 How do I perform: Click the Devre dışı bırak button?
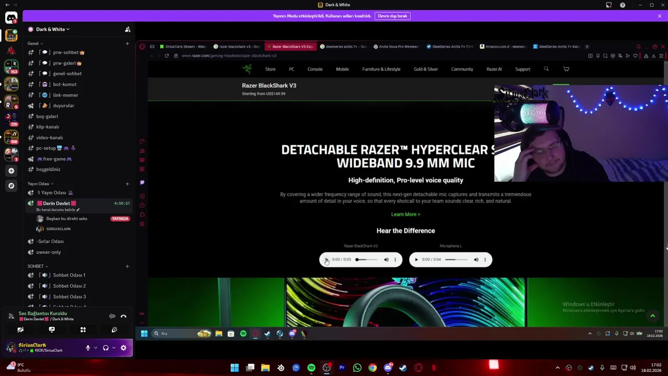pos(392,16)
